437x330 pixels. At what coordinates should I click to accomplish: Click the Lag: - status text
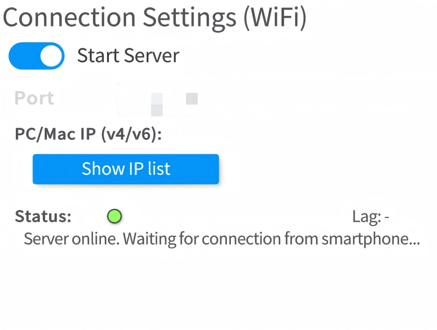(x=370, y=216)
